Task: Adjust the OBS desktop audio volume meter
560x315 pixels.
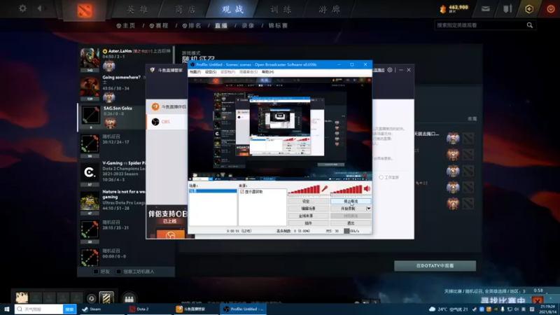Action: (346, 190)
